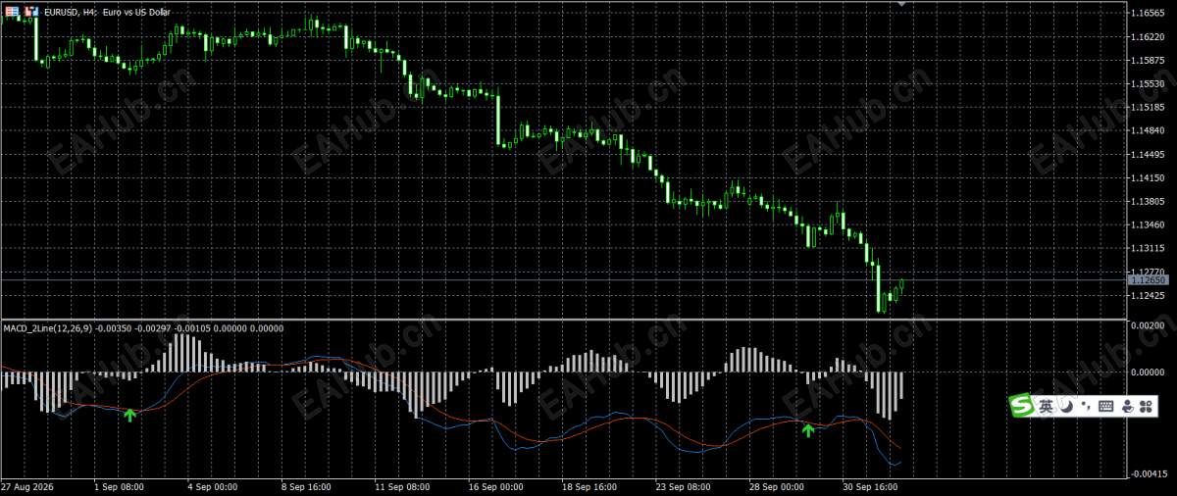Click the 27 Aug 2026 date label

27,486
